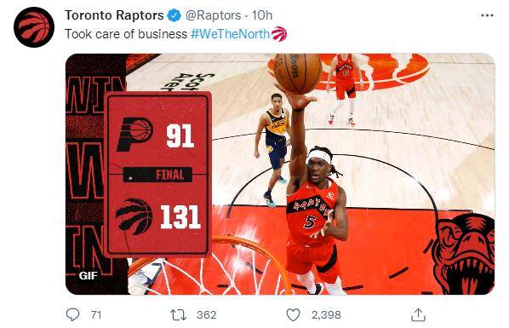Open the three-dot more options menu
The height and width of the screenshot is (328, 509).
pos(487,15)
